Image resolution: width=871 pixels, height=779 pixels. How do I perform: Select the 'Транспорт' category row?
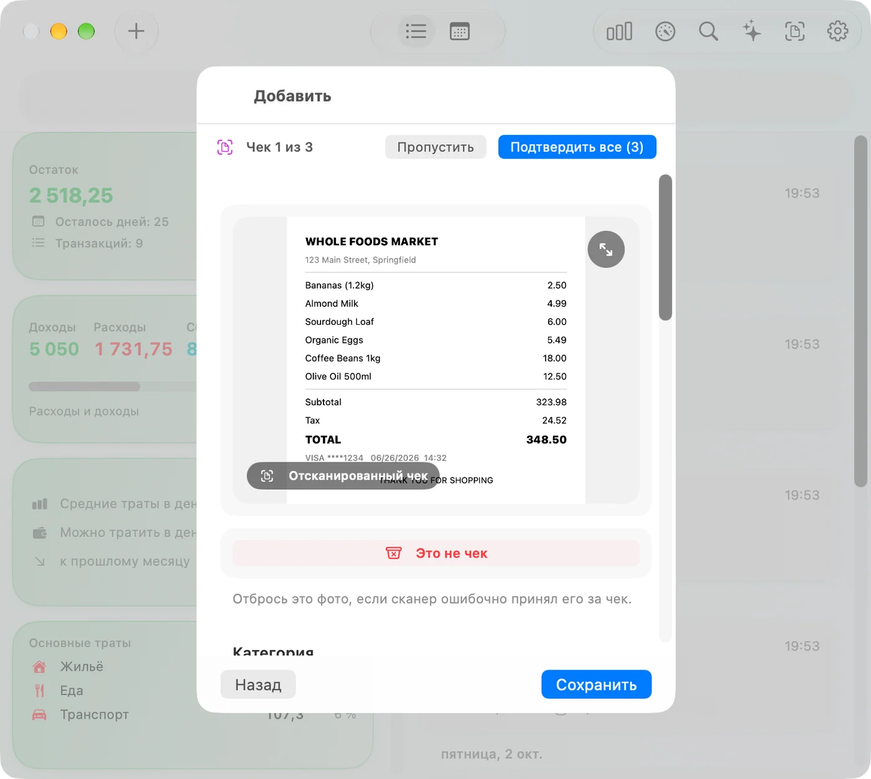(112, 714)
